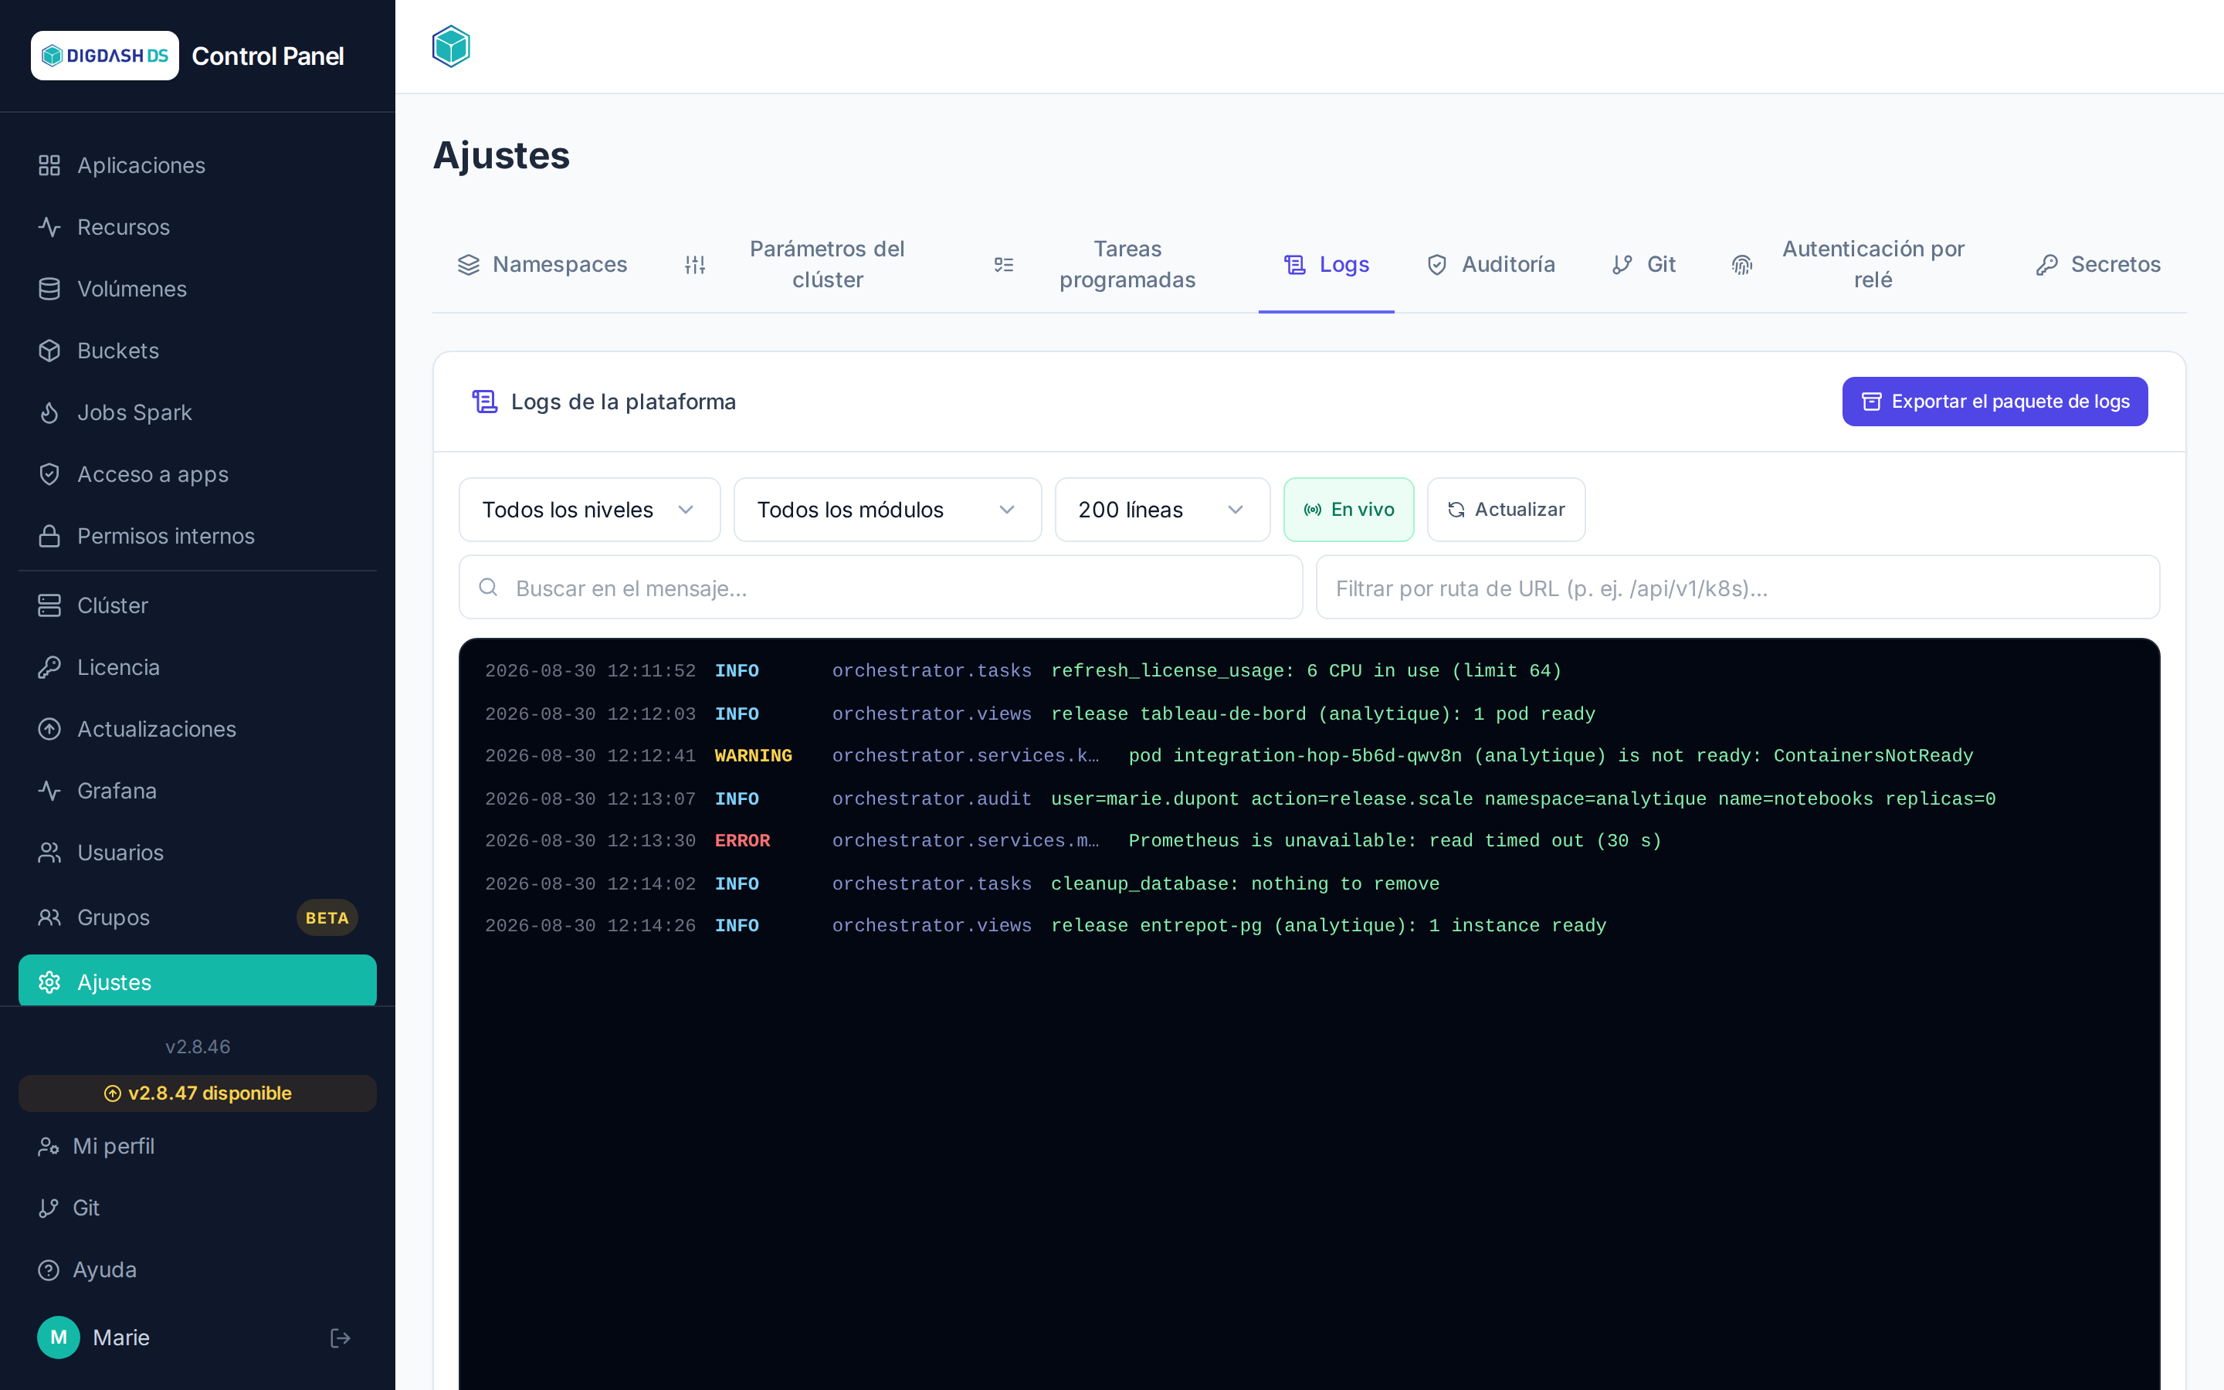Click Exportar el paquete de logs button

tap(1994, 402)
